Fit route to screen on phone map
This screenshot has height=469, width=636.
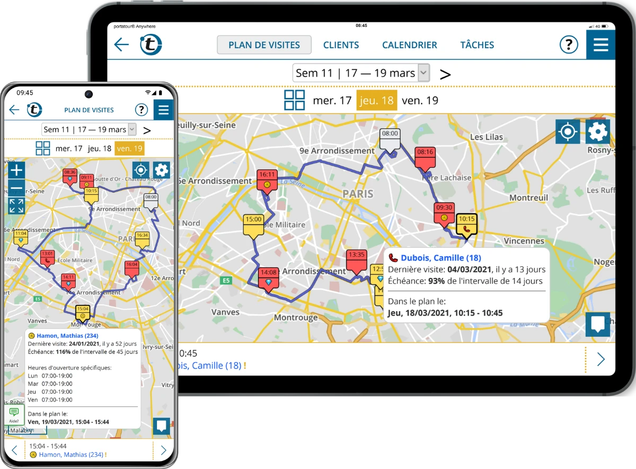coord(16,206)
